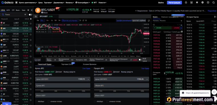The width and height of the screenshot is (217, 105).
Task: Open Подробнее notification link
Action: pyautogui.click(x=212, y=11)
